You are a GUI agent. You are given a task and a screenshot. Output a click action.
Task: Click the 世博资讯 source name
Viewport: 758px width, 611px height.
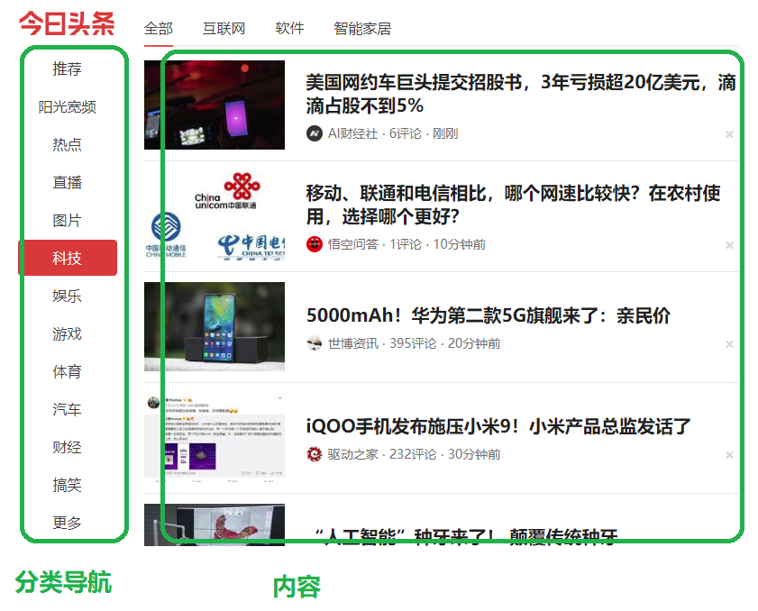[353, 343]
